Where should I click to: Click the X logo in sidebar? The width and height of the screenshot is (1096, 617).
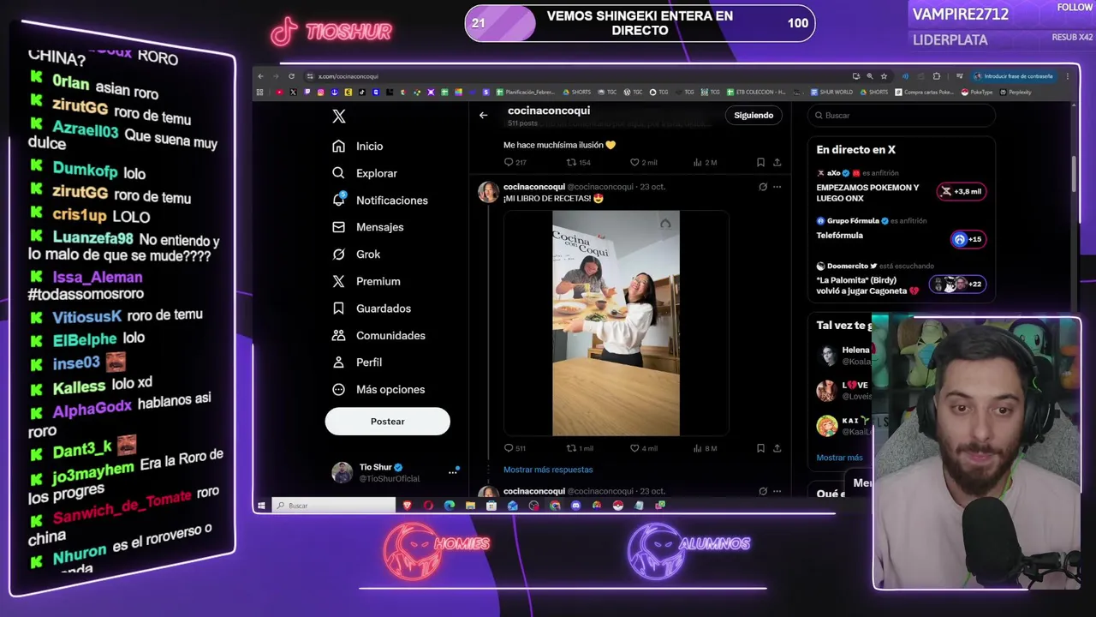click(x=339, y=116)
